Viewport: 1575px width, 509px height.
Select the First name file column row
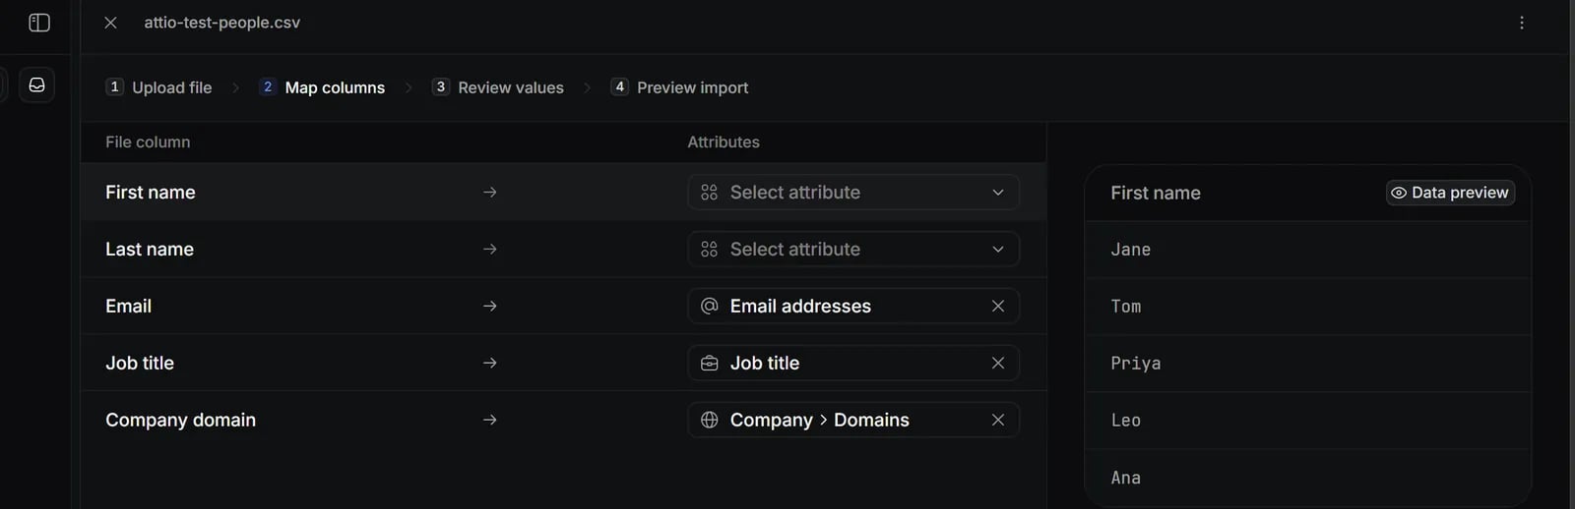563,193
